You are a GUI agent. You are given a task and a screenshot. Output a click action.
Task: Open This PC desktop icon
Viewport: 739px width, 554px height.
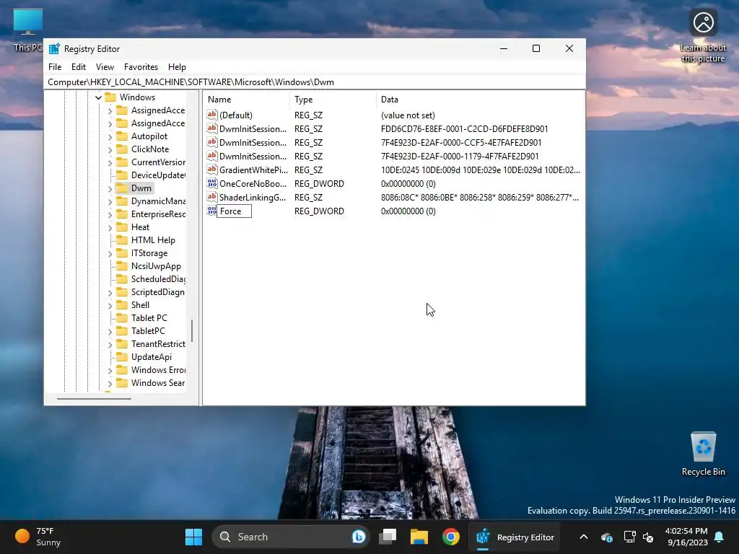(28, 30)
